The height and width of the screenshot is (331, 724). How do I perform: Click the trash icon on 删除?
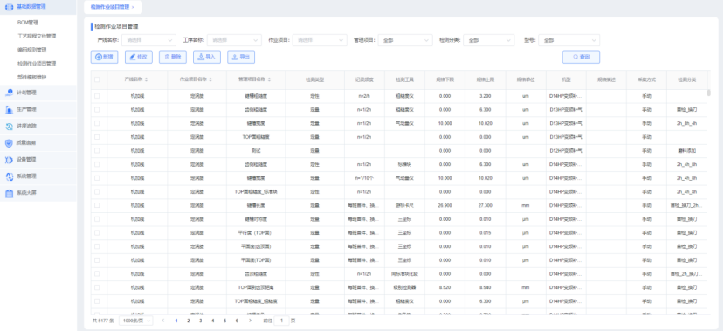(x=167, y=57)
